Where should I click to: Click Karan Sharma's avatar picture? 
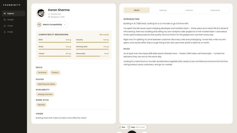(41, 13)
